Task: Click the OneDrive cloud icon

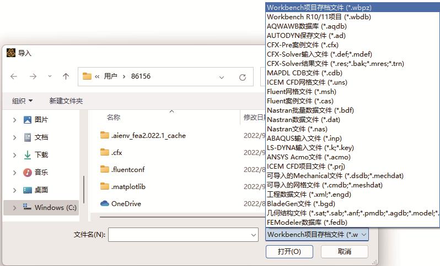Action: tap(105, 203)
